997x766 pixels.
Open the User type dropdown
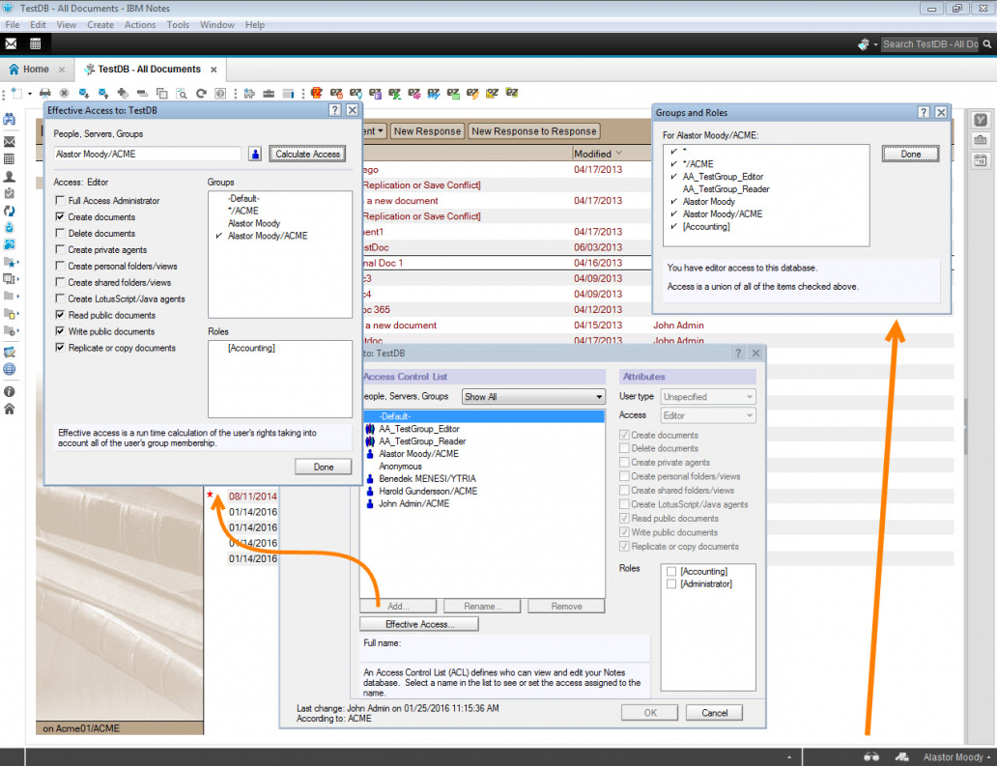[708, 397]
